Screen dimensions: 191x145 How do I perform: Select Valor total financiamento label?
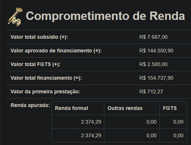pos(46,78)
